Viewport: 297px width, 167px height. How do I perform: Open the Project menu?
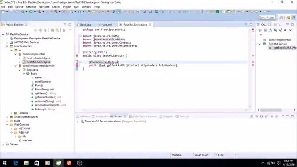(67, 7)
